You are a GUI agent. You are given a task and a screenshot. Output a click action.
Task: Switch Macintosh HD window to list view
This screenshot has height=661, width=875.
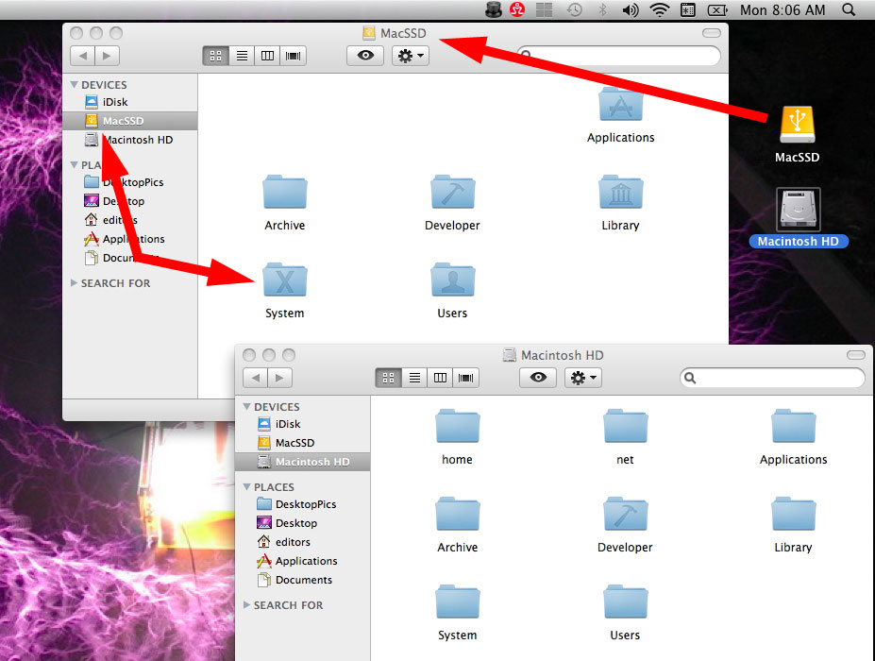(414, 378)
